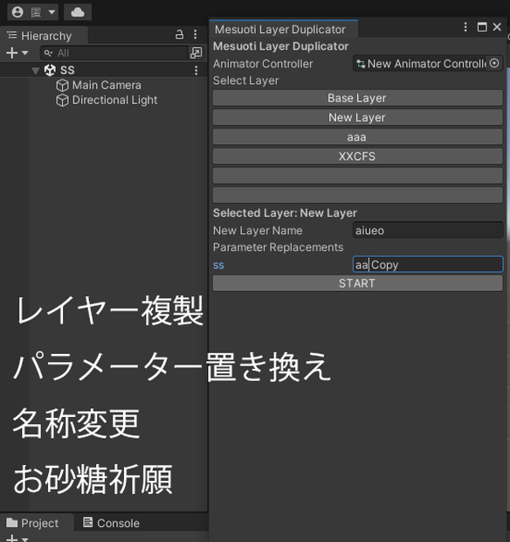This screenshot has width=510, height=542.
Task: Open the Hierarchy plus create dropdown
Action: point(17,53)
